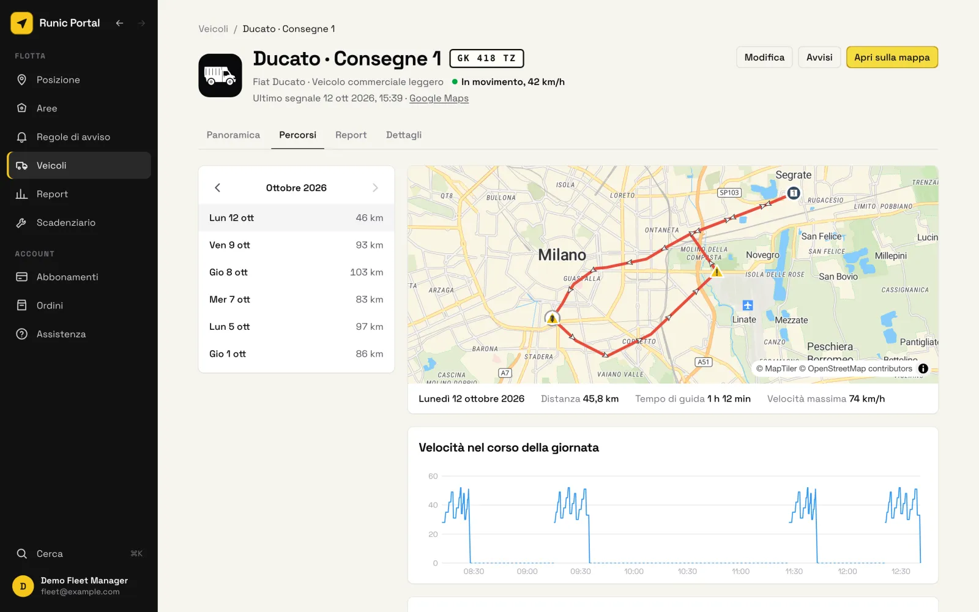Switch to the Panoramica tab
The image size is (979, 612).
point(233,135)
